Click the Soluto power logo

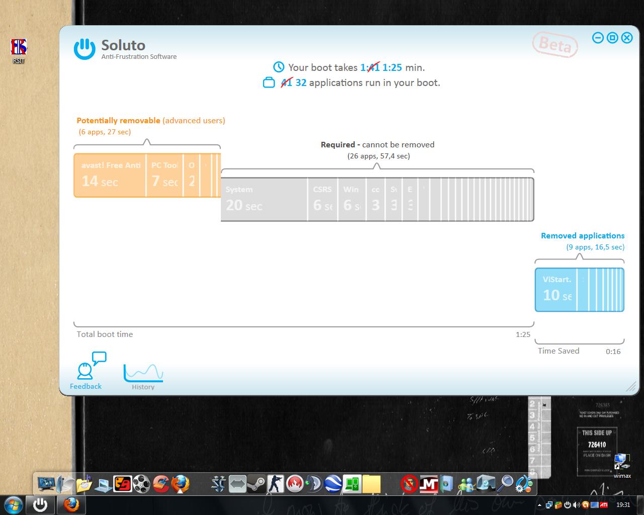84,49
